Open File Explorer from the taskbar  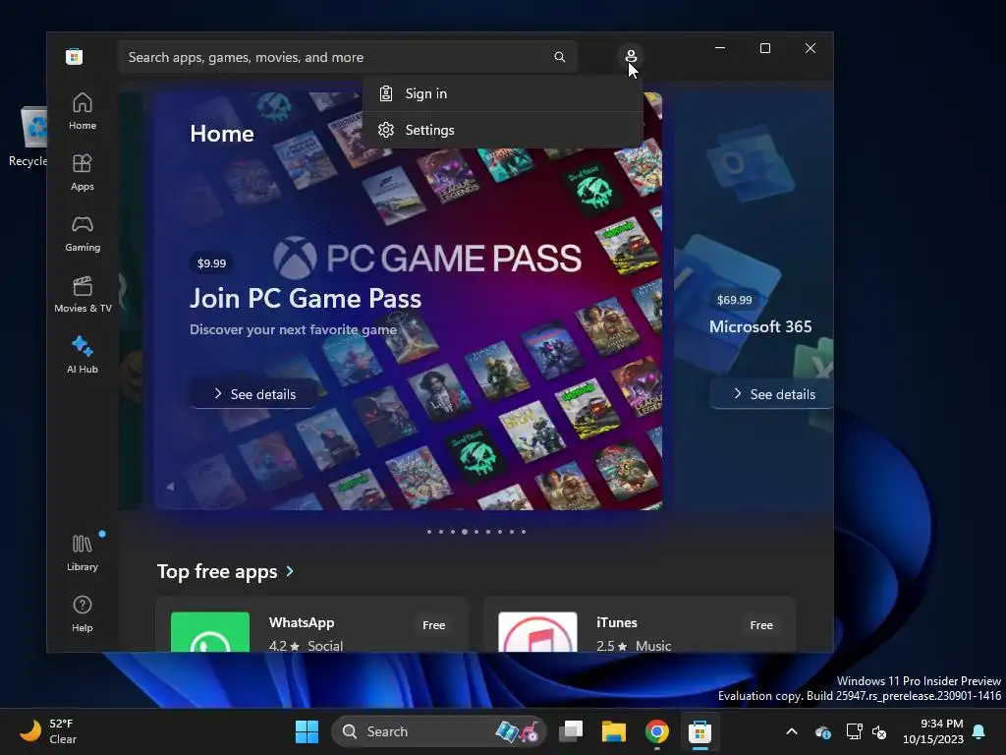click(613, 731)
